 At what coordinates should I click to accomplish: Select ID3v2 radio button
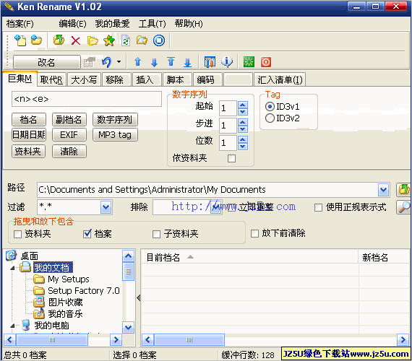[x=270, y=118]
